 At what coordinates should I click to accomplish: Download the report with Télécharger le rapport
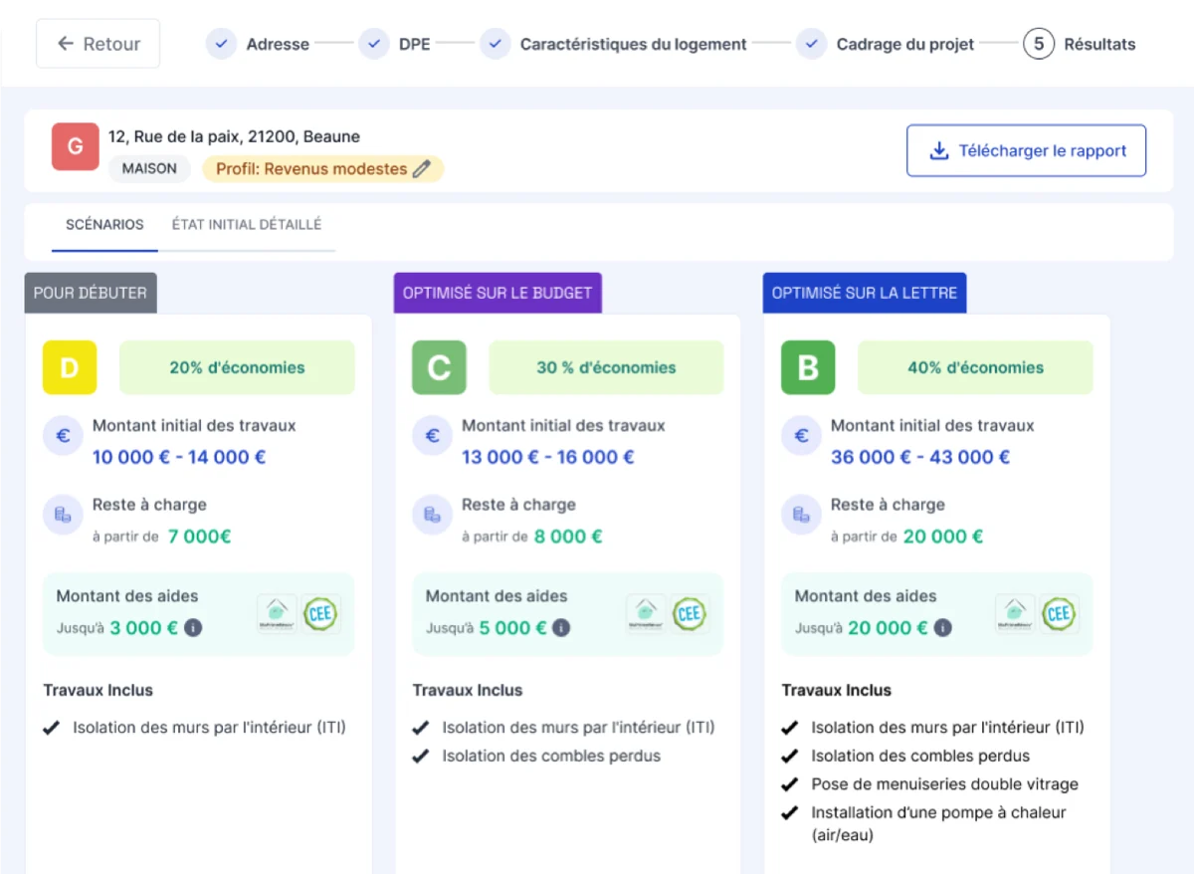point(1026,151)
